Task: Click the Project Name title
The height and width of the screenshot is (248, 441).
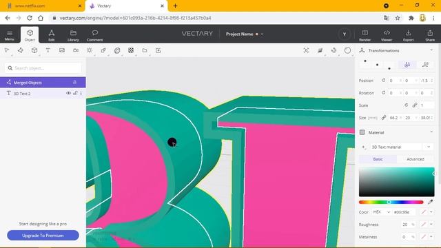Action: pyautogui.click(x=240, y=34)
